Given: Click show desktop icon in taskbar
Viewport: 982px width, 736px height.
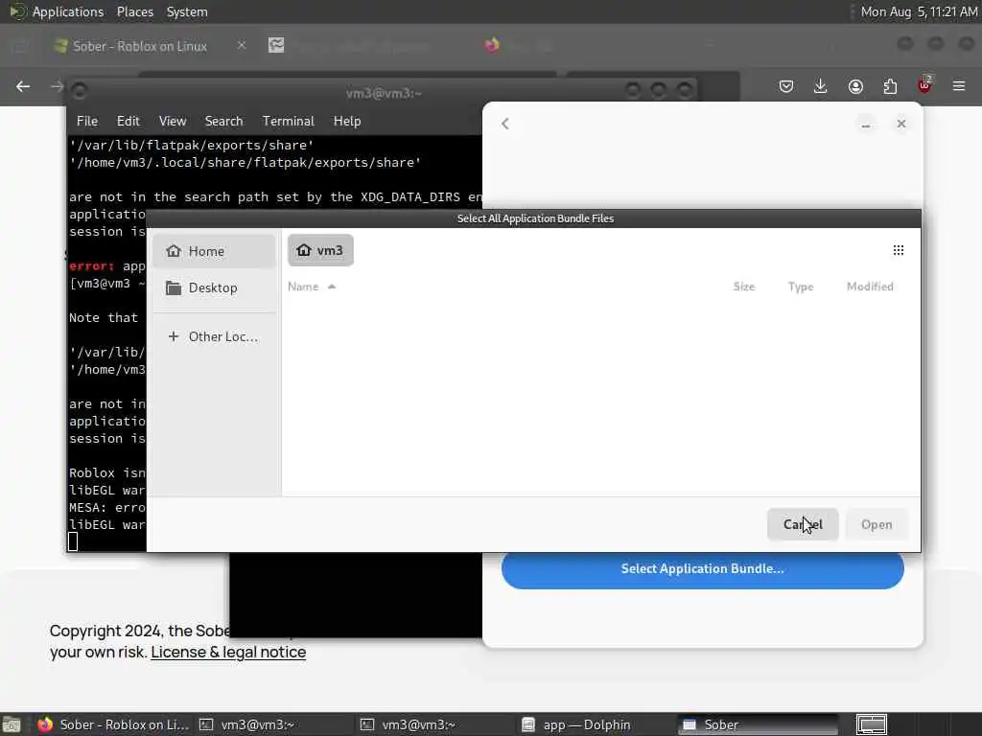Looking at the screenshot, I should (x=12, y=724).
